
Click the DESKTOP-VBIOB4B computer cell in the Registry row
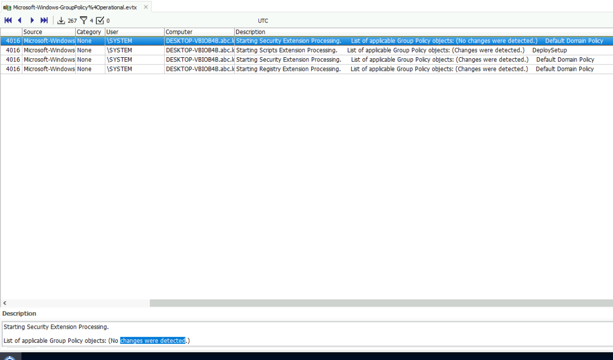199,69
